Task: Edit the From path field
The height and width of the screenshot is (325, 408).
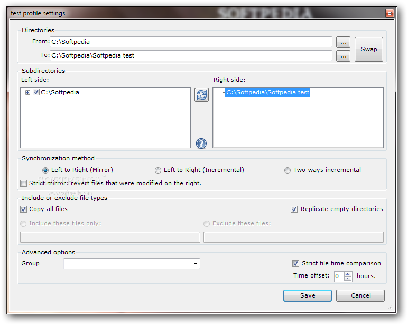Action: [191, 42]
